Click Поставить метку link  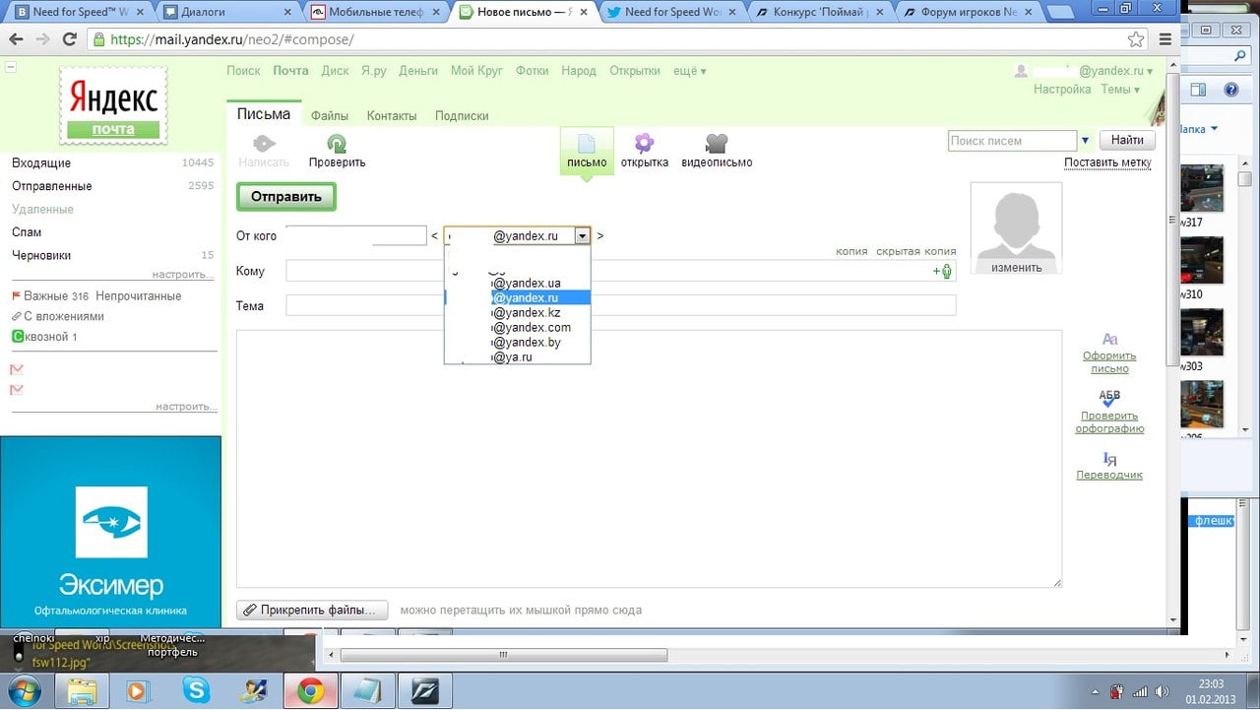point(1107,163)
